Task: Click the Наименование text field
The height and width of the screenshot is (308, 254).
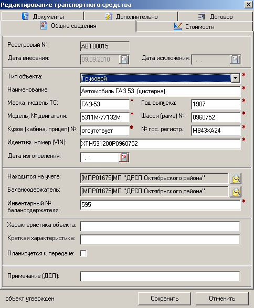Action: [160, 91]
